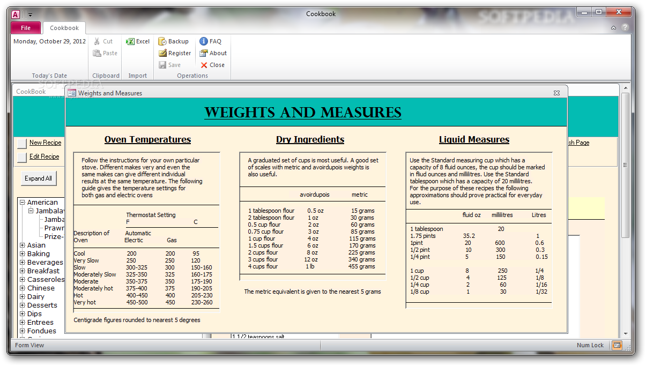The image size is (646, 366).
Task: Expand the Dips category
Action: 23,314
